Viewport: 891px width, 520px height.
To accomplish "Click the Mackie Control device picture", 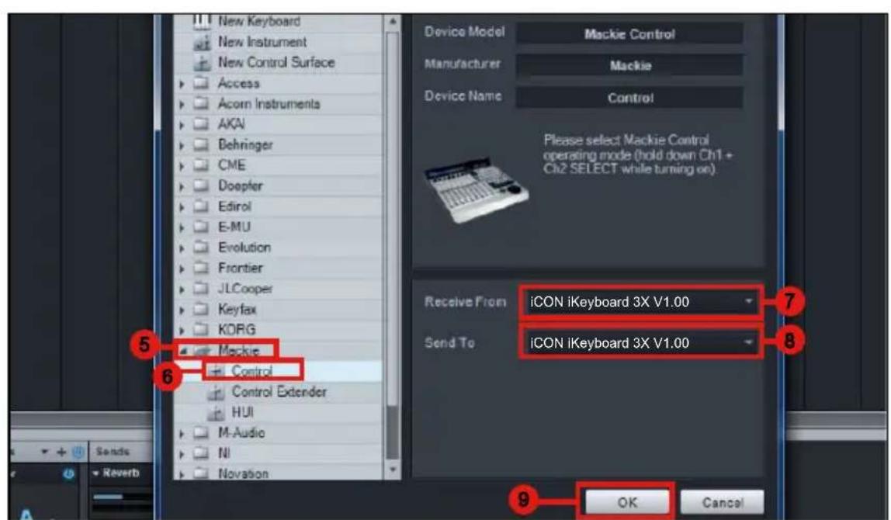I will [x=477, y=190].
